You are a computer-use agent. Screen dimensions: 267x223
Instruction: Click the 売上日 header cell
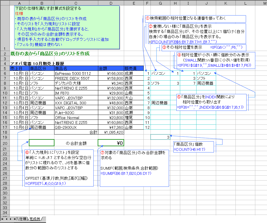click(x=19, y=69)
